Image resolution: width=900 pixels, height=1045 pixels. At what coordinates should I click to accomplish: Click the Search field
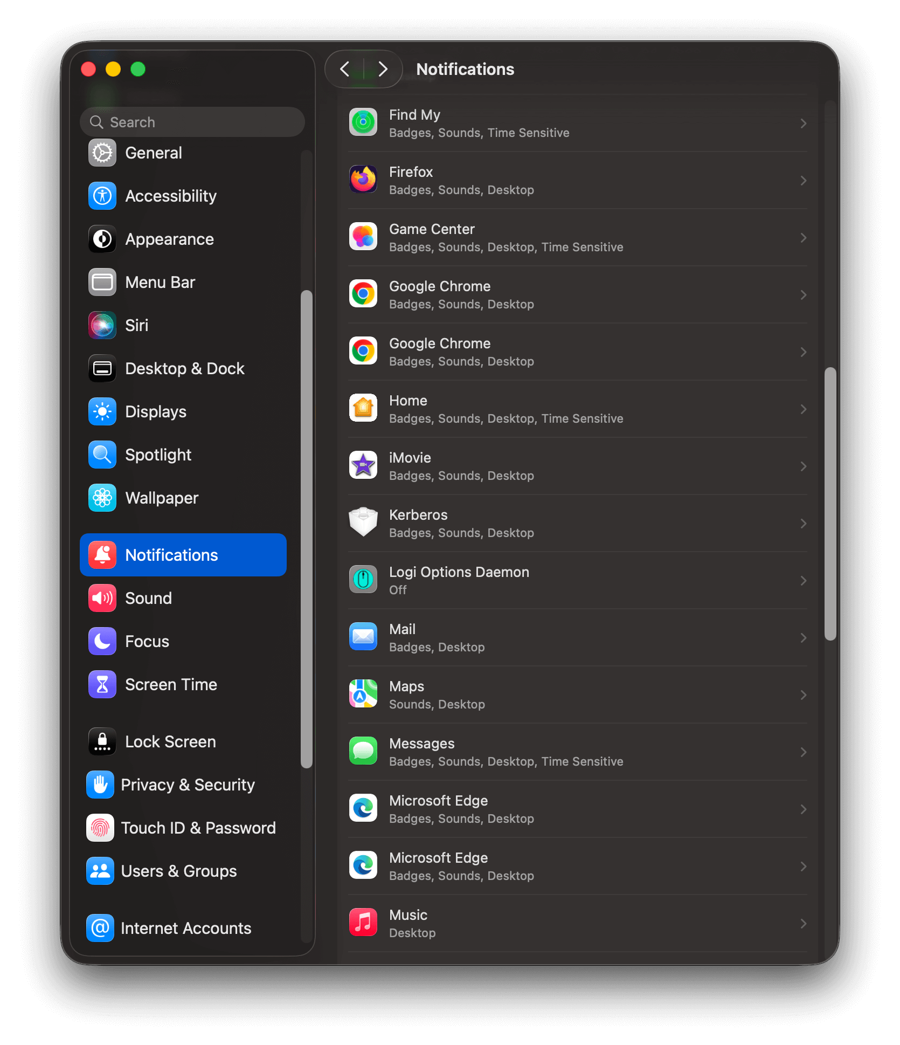click(192, 122)
